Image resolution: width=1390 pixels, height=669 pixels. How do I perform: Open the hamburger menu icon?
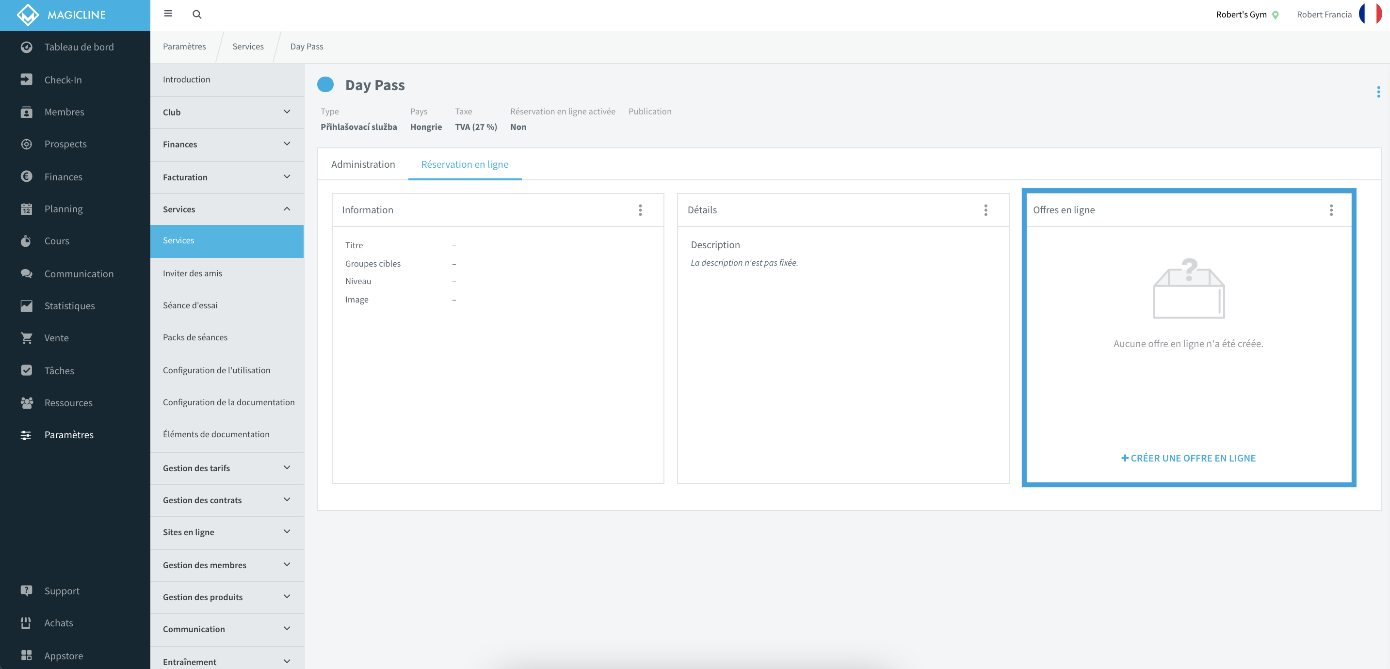pos(168,14)
